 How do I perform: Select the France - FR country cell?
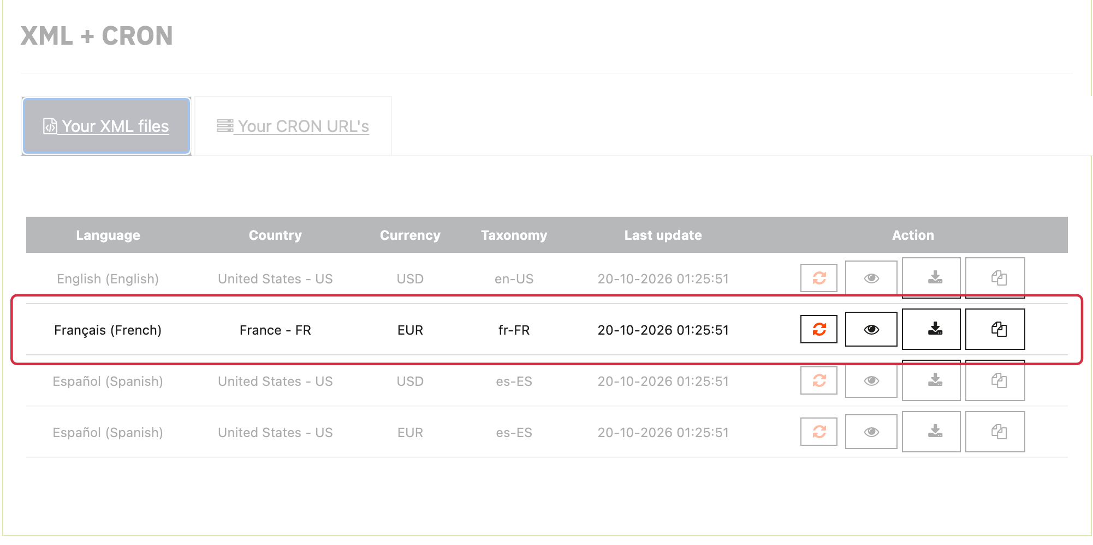[x=275, y=330]
